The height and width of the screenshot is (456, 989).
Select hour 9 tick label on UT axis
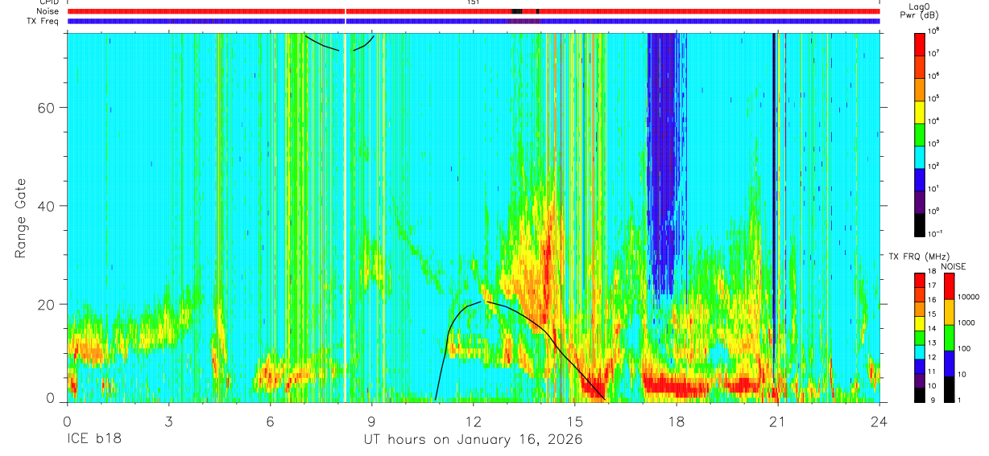pos(371,421)
